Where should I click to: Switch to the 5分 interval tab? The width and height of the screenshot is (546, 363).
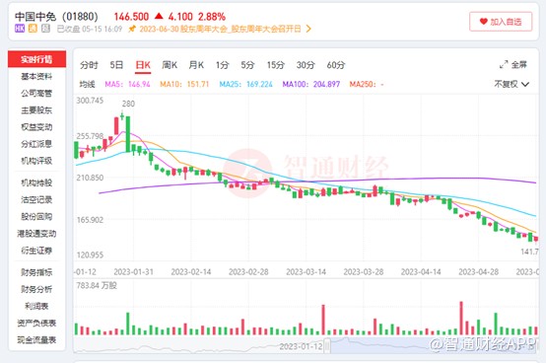point(247,65)
